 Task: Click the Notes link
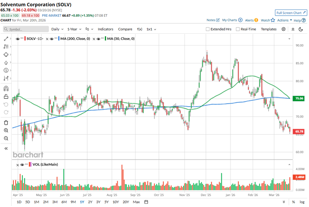[211, 20]
